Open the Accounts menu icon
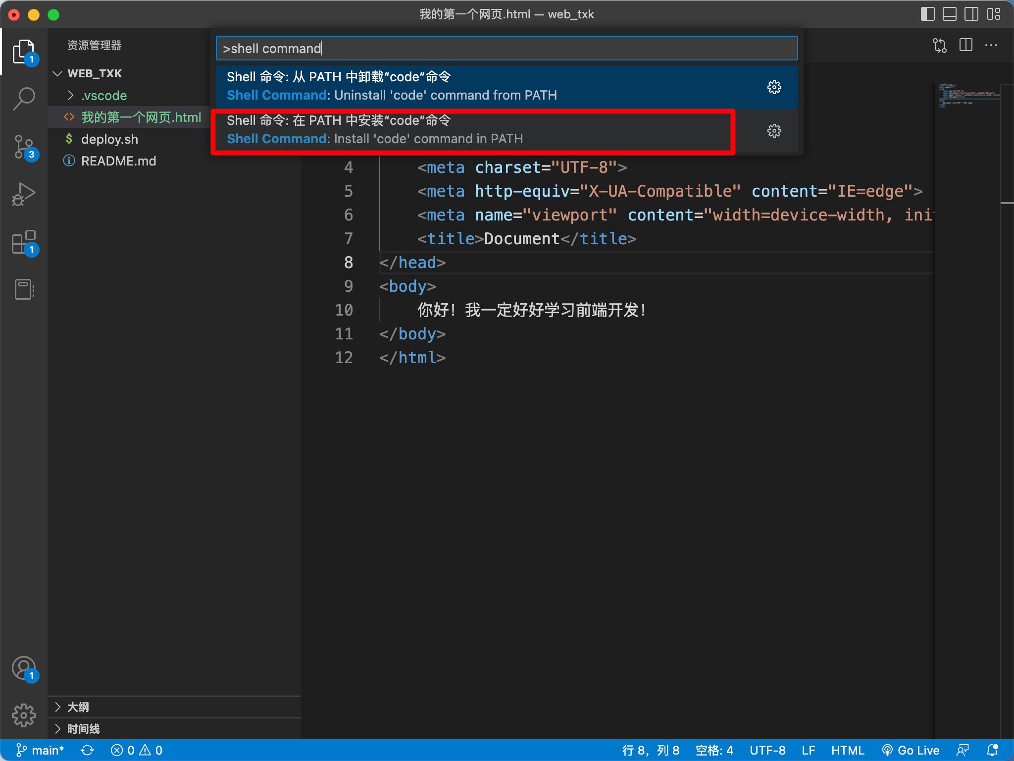1014x761 pixels. click(24, 669)
